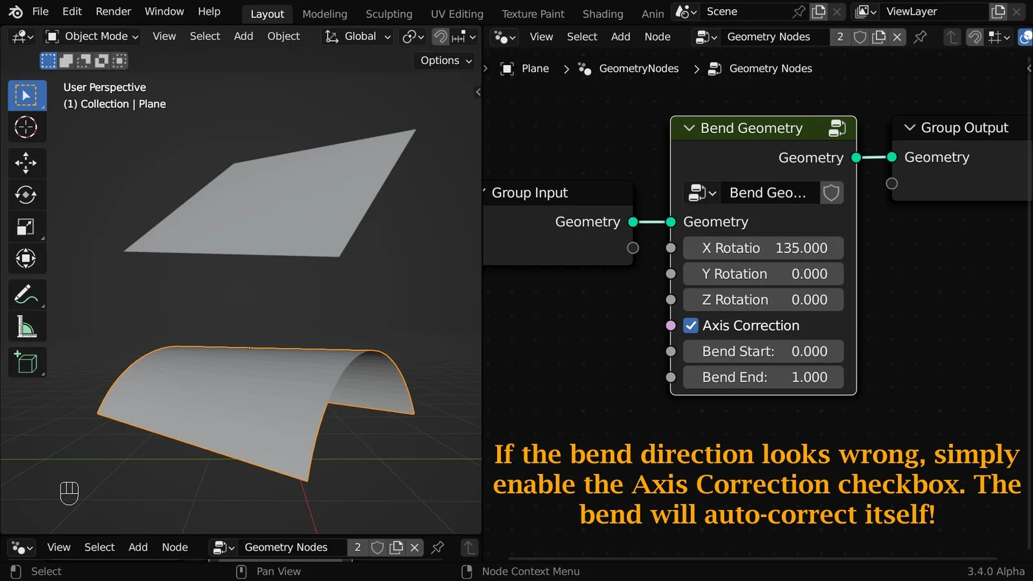Screen dimensions: 1033x581
Task: Open the Object Mode dropdown
Action: tap(90, 36)
